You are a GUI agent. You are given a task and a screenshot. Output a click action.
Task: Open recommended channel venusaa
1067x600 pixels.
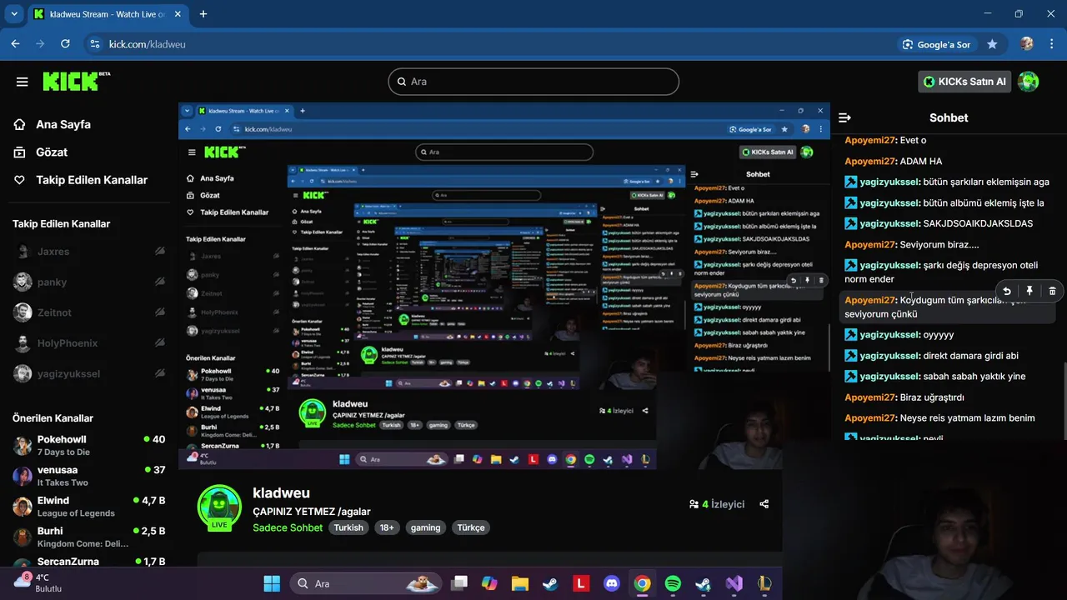(x=89, y=476)
